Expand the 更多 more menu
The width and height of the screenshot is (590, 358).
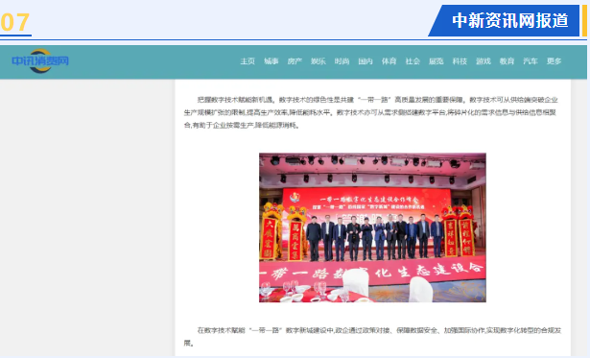[x=554, y=61]
